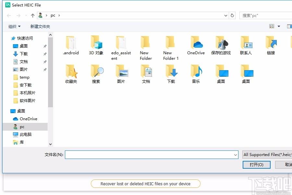Expand the address bar history dropdown
Viewport: 292px width, 195px height.
tap(226, 16)
